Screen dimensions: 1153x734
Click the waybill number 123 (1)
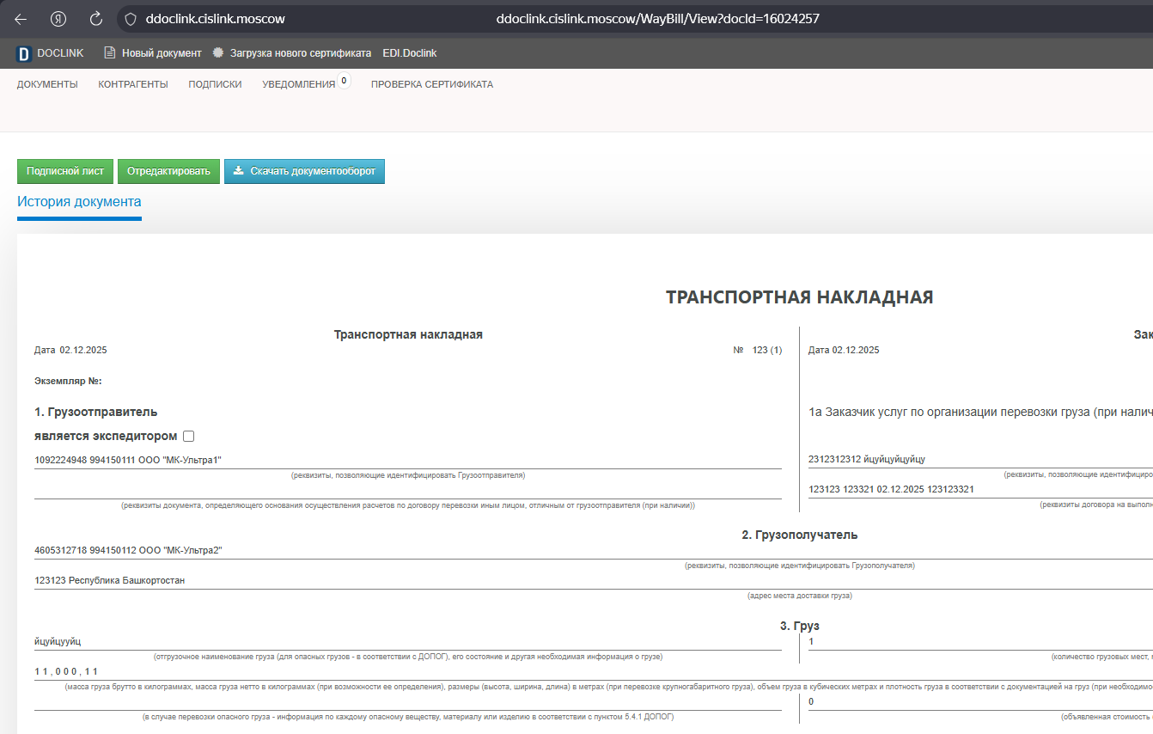coord(767,350)
